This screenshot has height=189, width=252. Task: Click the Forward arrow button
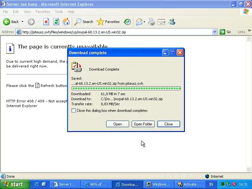pyautogui.click(x=31, y=22)
